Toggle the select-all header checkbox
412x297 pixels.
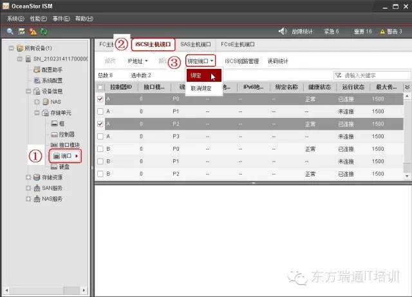(100, 88)
